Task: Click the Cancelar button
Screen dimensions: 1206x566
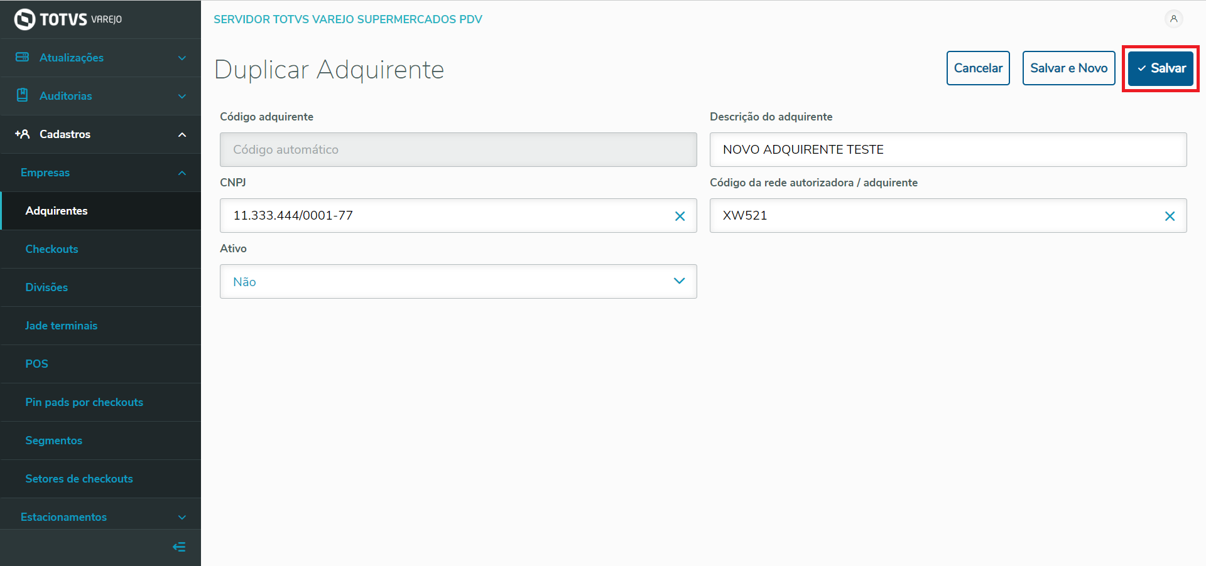Action: point(978,68)
